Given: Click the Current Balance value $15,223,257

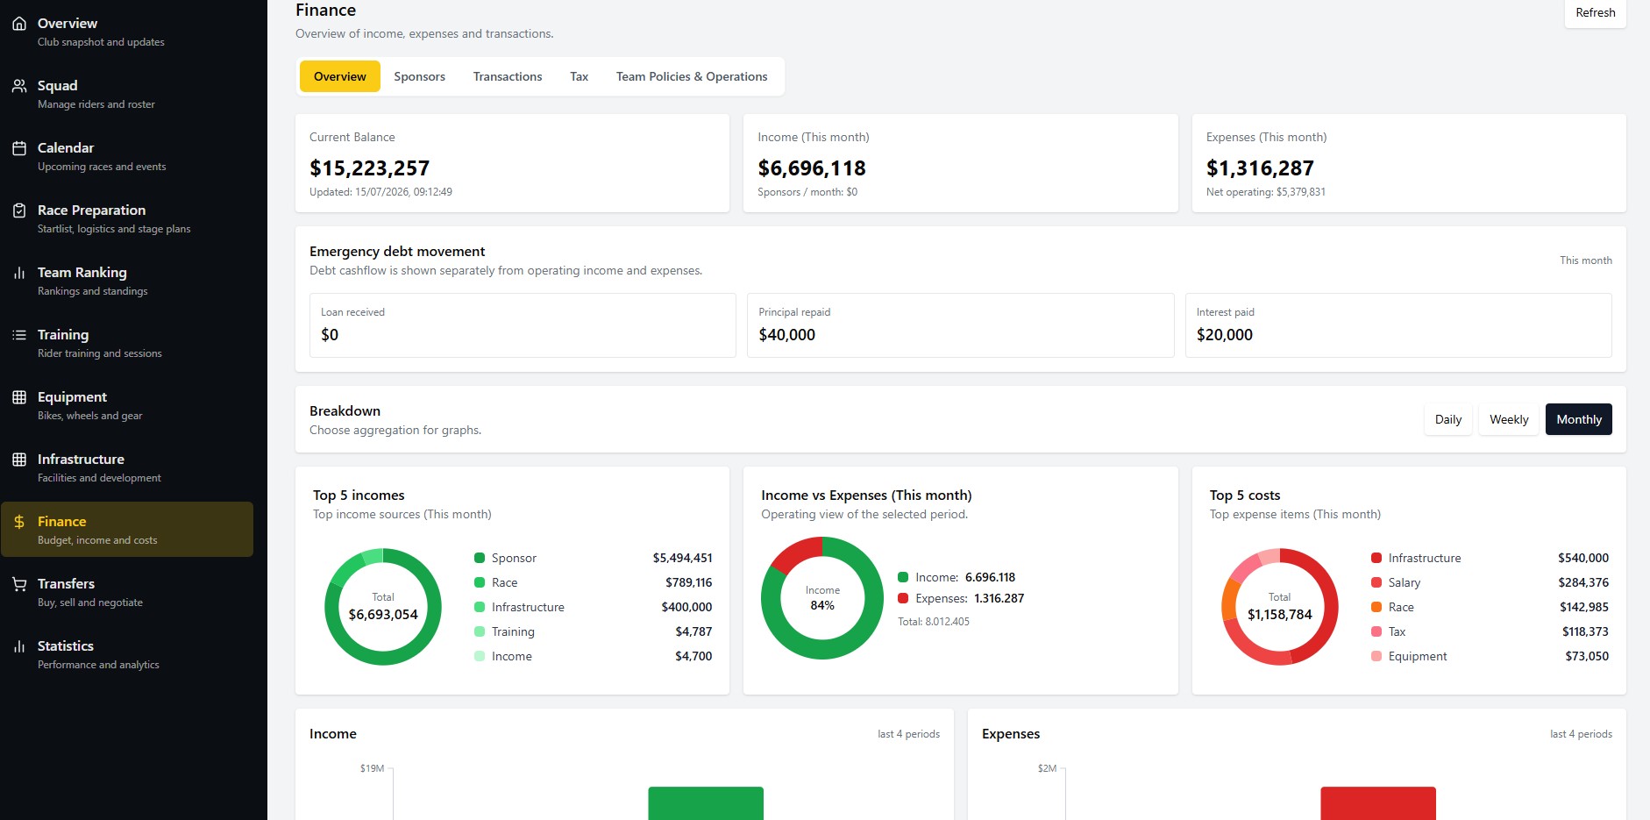Looking at the screenshot, I should 370,168.
